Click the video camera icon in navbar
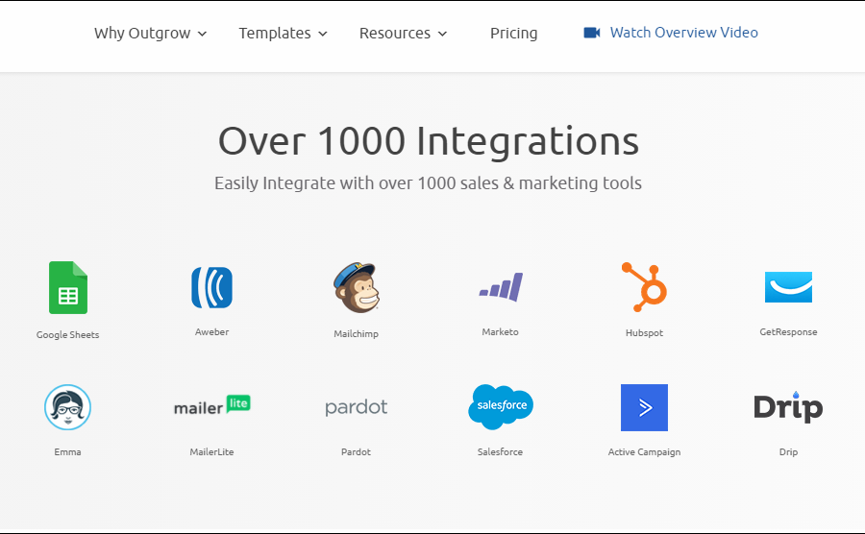Viewport: 865px width, 534px height. (x=591, y=33)
